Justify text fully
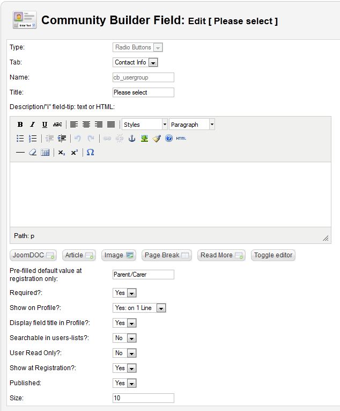The width and height of the screenshot is (340, 411). [x=111, y=125]
